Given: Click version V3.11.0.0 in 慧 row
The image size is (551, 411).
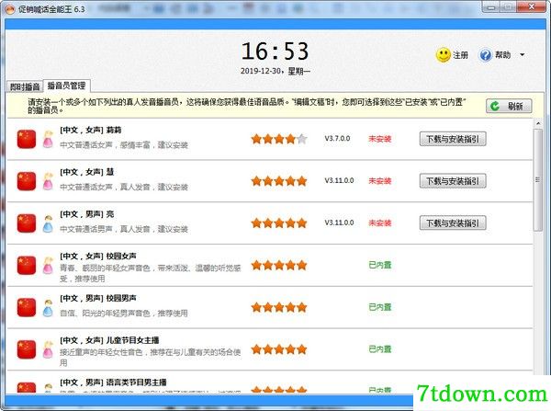Looking at the screenshot, I should [x=339, y=180].
